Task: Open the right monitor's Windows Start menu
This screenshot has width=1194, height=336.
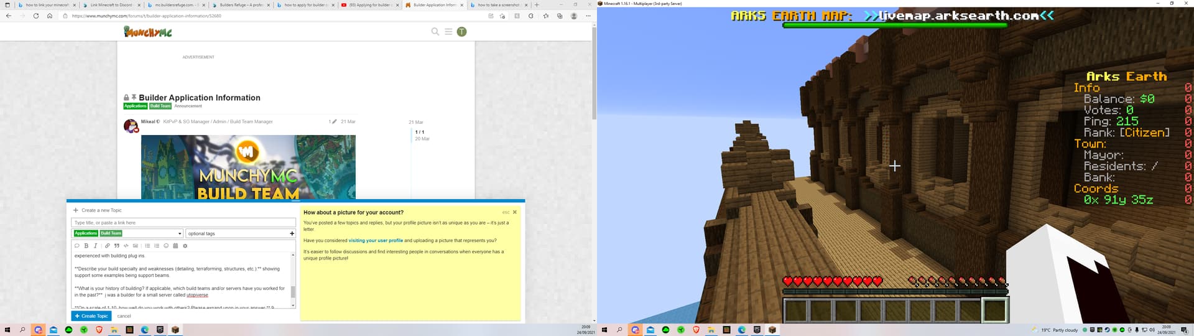Action: pyautogui.click(x=604, y=330)
